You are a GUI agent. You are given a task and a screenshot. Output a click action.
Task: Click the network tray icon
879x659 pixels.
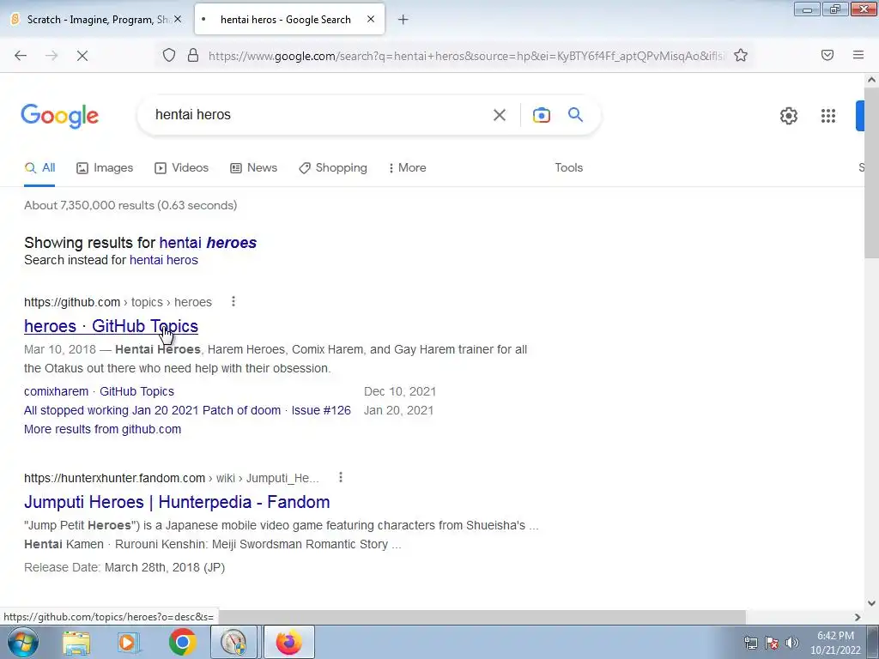click(750, 643)
